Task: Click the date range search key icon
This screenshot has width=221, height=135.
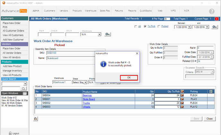Action: pyautogui.click(x=215, y=27)
